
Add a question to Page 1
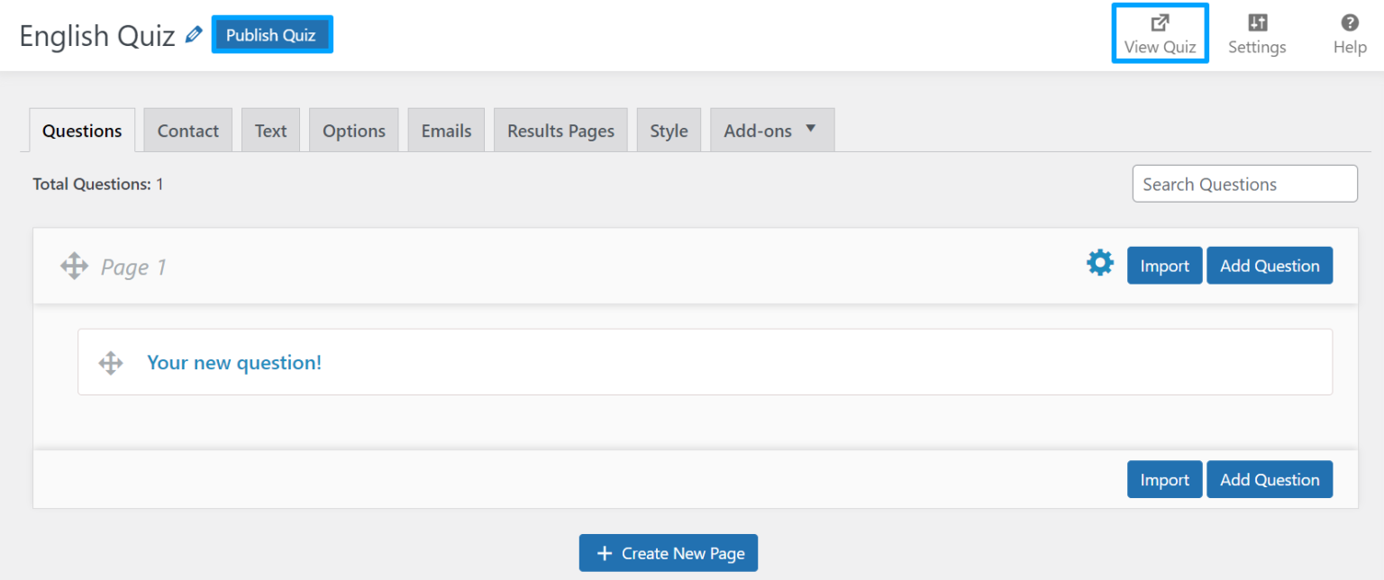(x=1269, y=265)
